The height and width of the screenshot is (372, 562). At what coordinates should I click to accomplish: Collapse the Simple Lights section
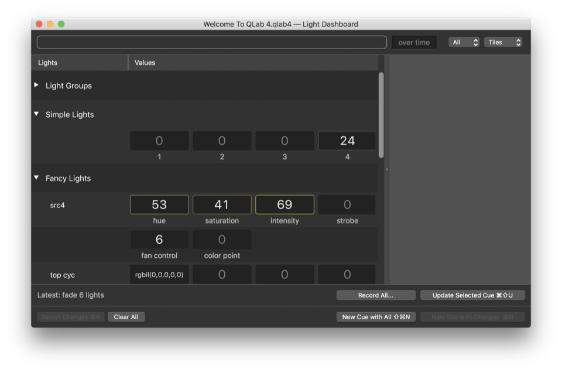click(36, 114)
